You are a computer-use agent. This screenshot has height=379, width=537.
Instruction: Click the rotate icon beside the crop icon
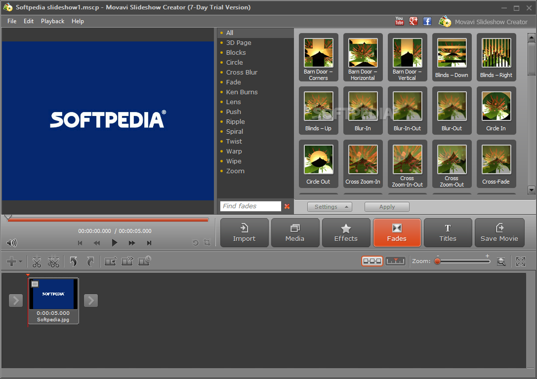pyautogui.click(x=195, y=242)
